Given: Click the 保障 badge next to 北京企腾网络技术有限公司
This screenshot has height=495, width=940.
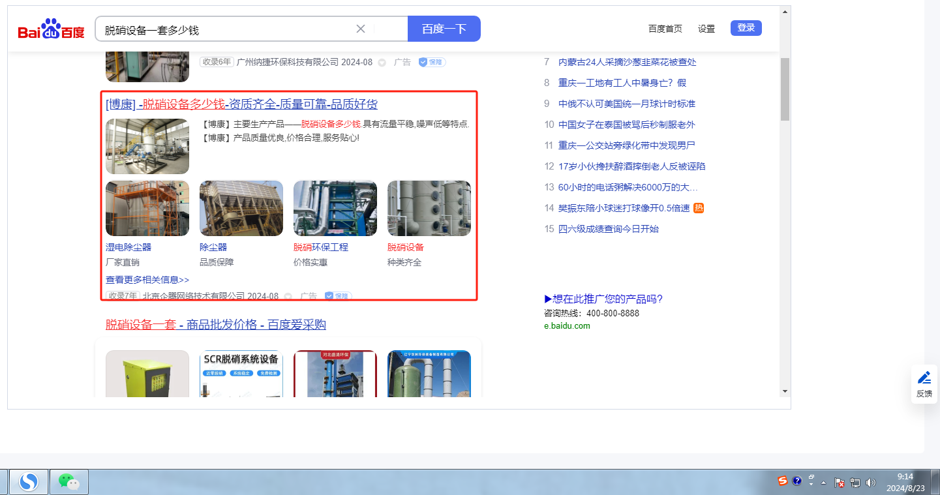Looking at the screenshot, I should tap(338, 296).
